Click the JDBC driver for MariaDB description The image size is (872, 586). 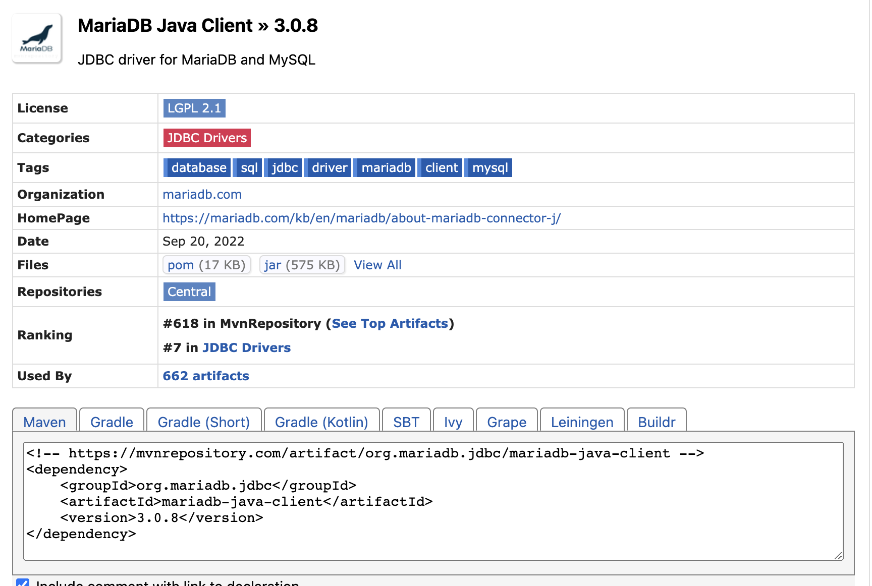click(x=196, y=60)
